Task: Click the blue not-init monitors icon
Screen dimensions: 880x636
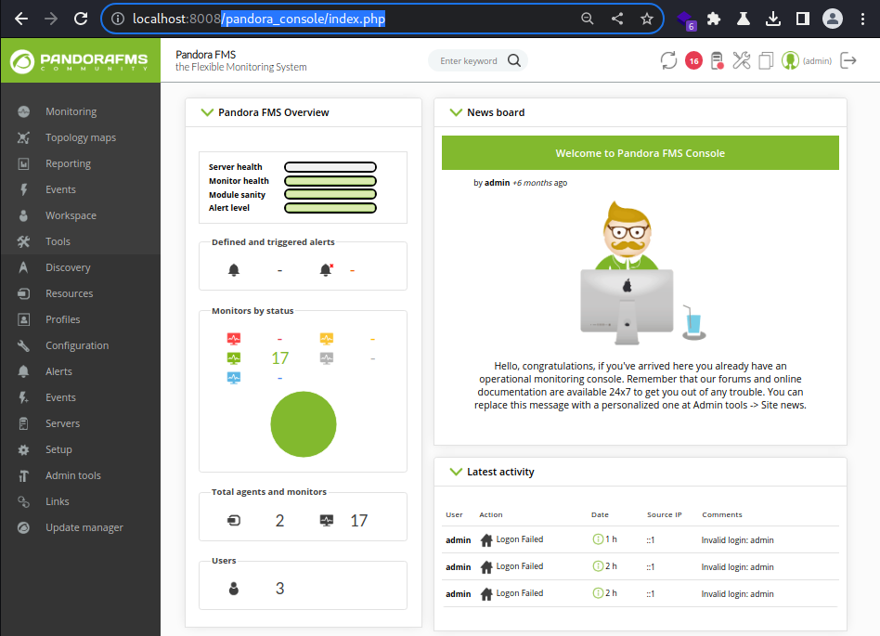Action: click(234, 378)
